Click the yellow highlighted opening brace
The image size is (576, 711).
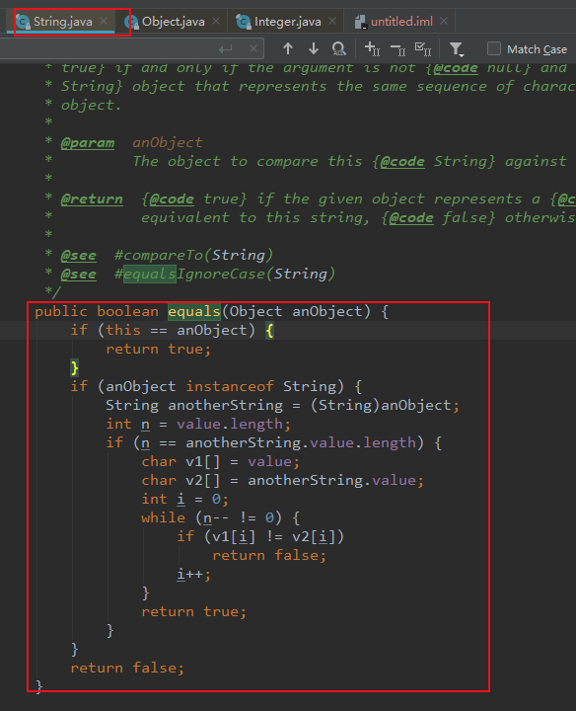[x=270, y=331]
